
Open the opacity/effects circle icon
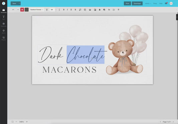tap(104, 10)
